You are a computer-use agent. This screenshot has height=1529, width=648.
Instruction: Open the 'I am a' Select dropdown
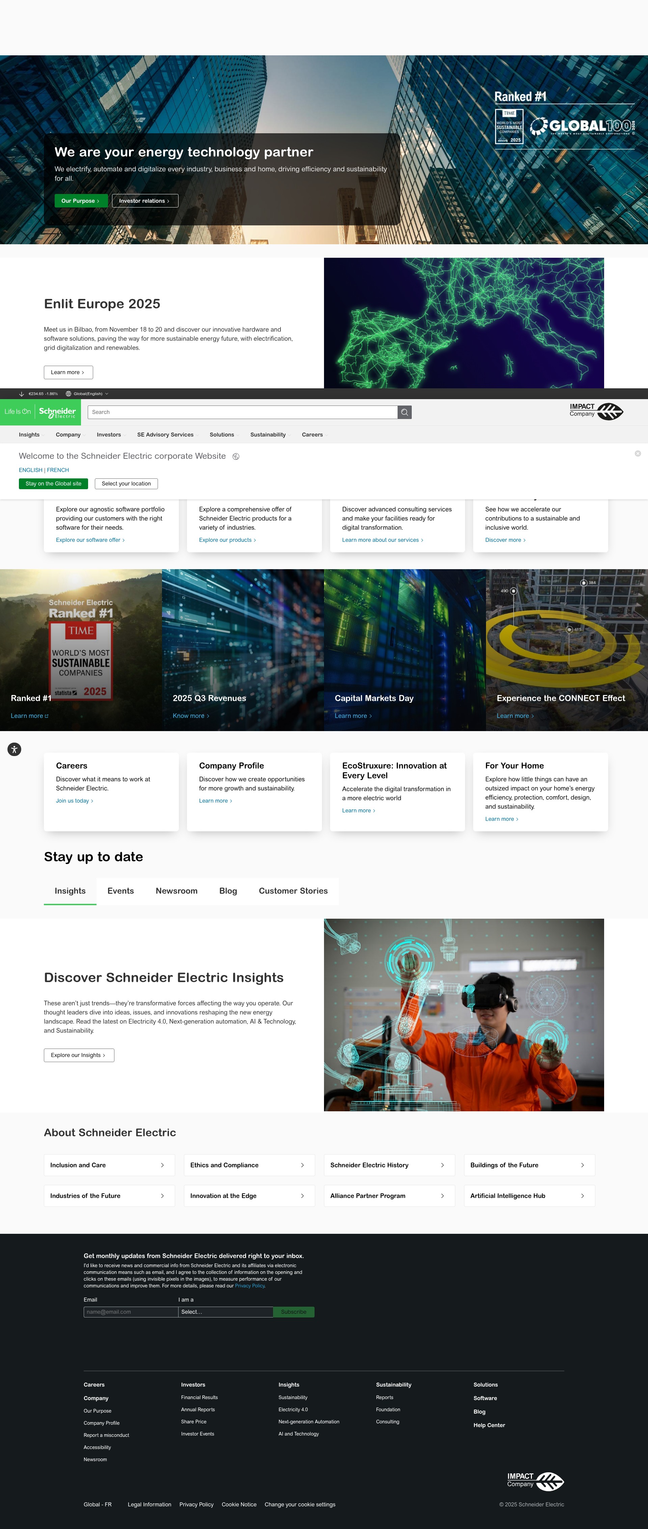pos(226,1312)
